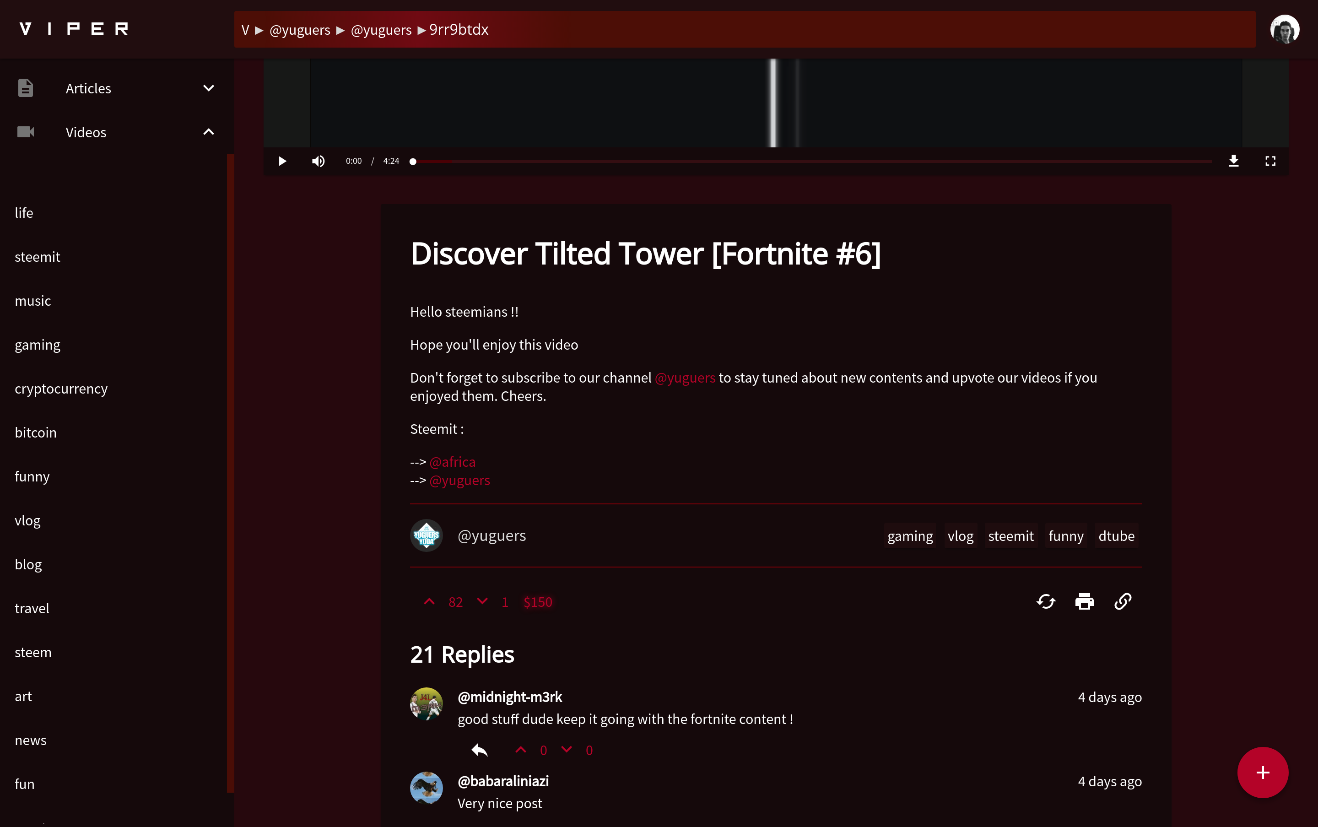The height and width of the screenshot is (827, 1318).
Task: Click the red plus floating button
Action: coord(1263,773)
